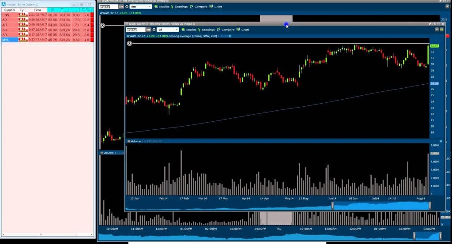Collapse the Volume pane in the 5m chart
This screenshot has height=244, width=452.
tap(102, 153)
